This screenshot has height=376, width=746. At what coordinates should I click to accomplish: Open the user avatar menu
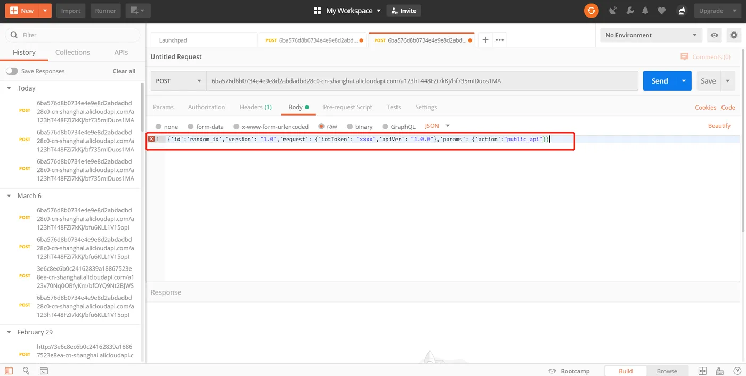tap(682, 11)
